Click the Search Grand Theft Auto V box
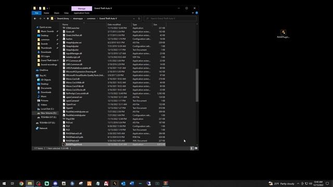 point(170,19)
